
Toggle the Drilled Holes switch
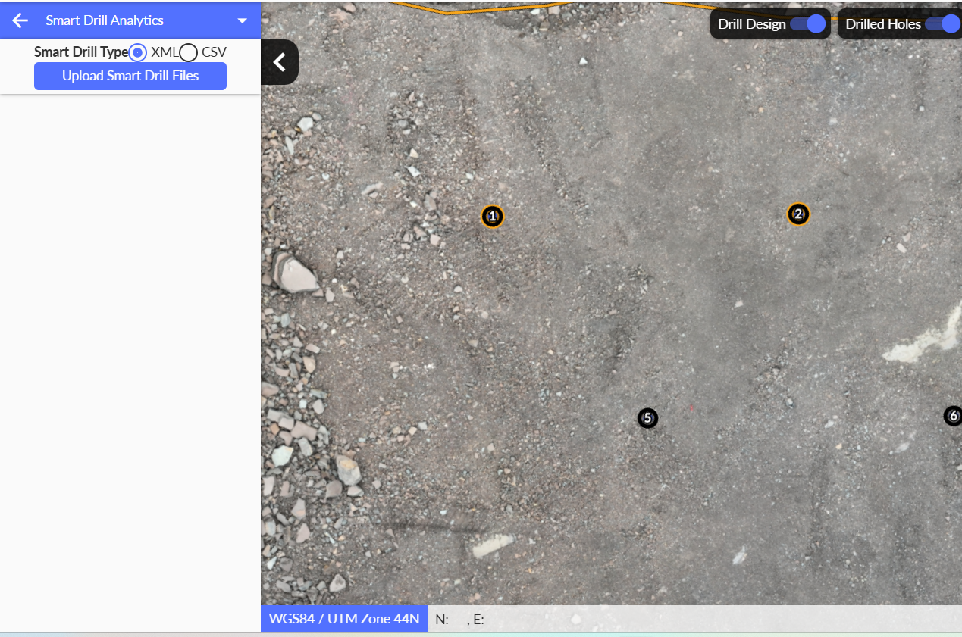[942, 24]
